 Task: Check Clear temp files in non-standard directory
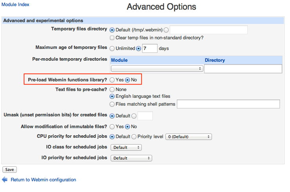(112, 38)
